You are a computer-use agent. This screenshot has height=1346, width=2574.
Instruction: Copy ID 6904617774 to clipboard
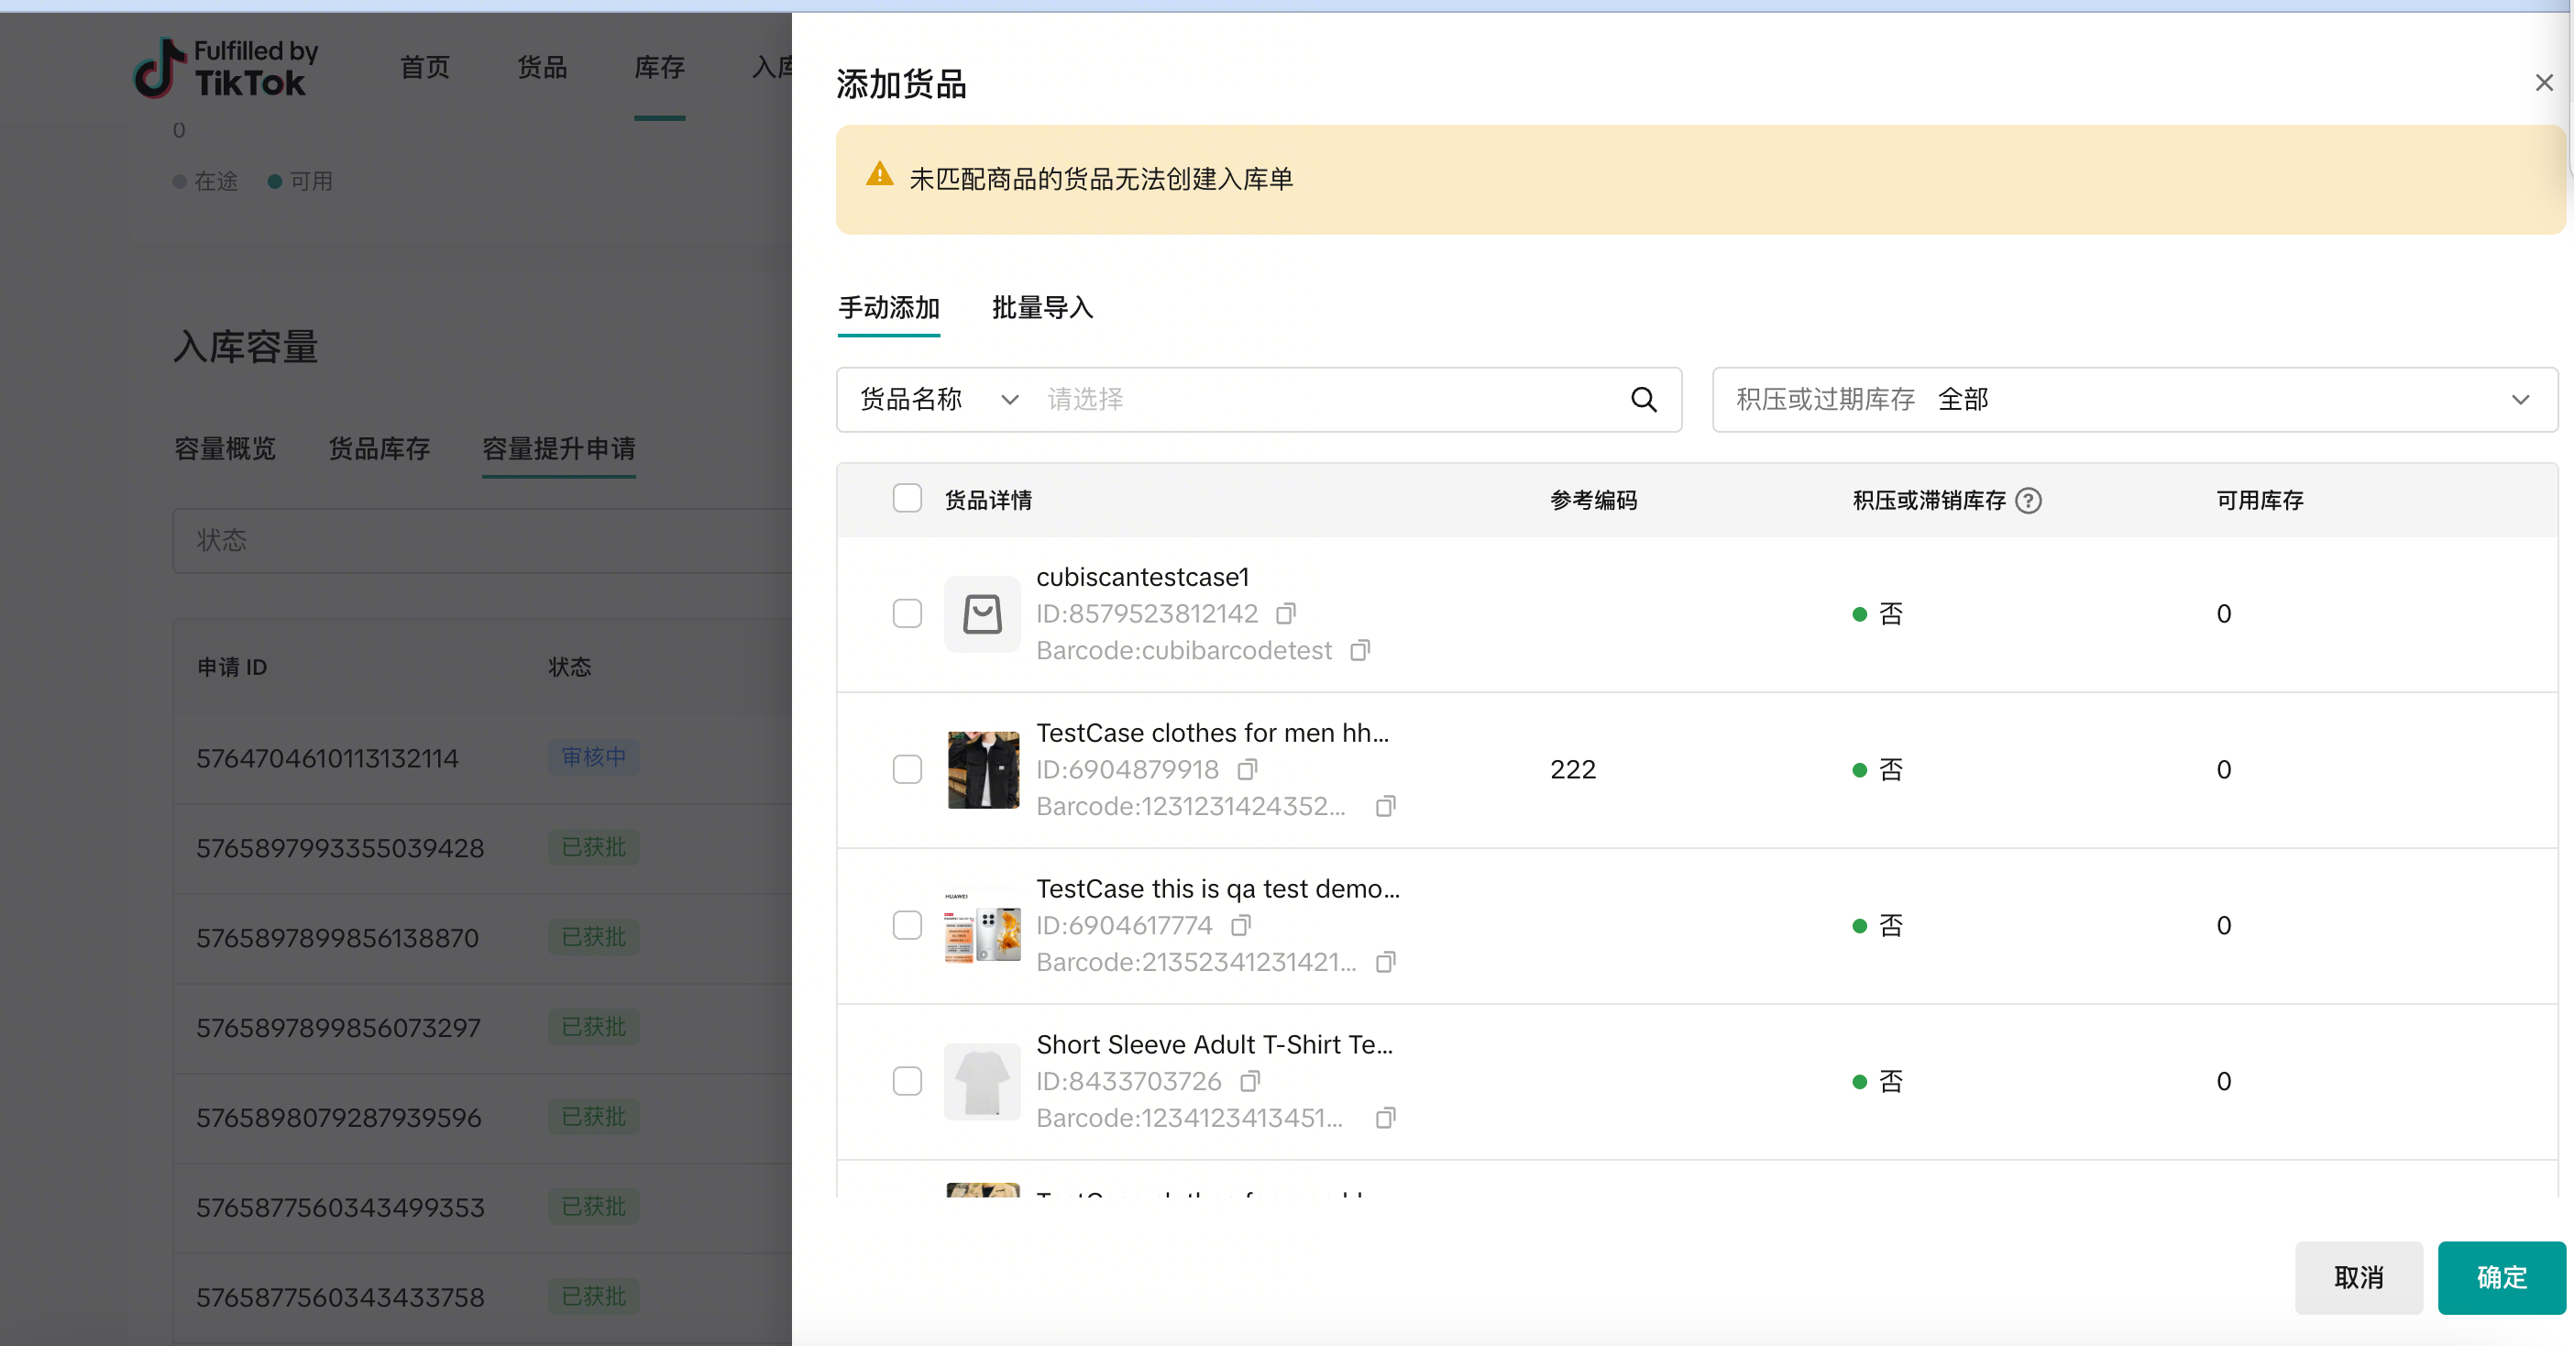coord(1240,925)
